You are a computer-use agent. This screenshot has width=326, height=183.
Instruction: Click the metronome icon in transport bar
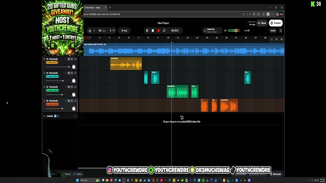point(90,30)
